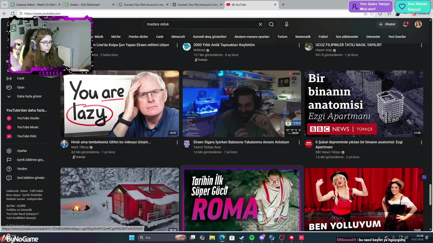Screen dimensions: 433x243
Task: Click the 'Dublajlı' label under Mark Tilbury's video
Action: 79,157
